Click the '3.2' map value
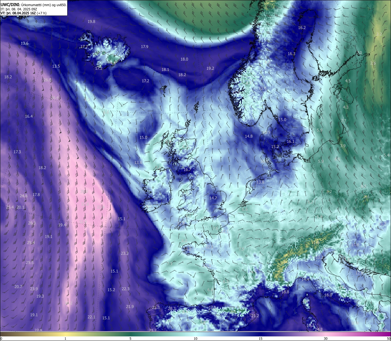Screen dimensions: 391x341 (329, 192)
